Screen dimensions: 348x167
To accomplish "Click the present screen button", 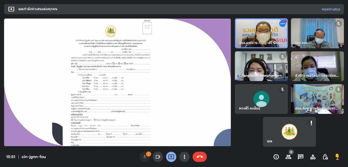I will pos(171,157).
